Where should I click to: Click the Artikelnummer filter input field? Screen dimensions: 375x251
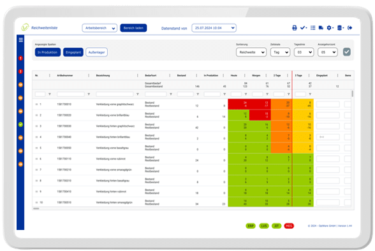(x=71, y=94)
